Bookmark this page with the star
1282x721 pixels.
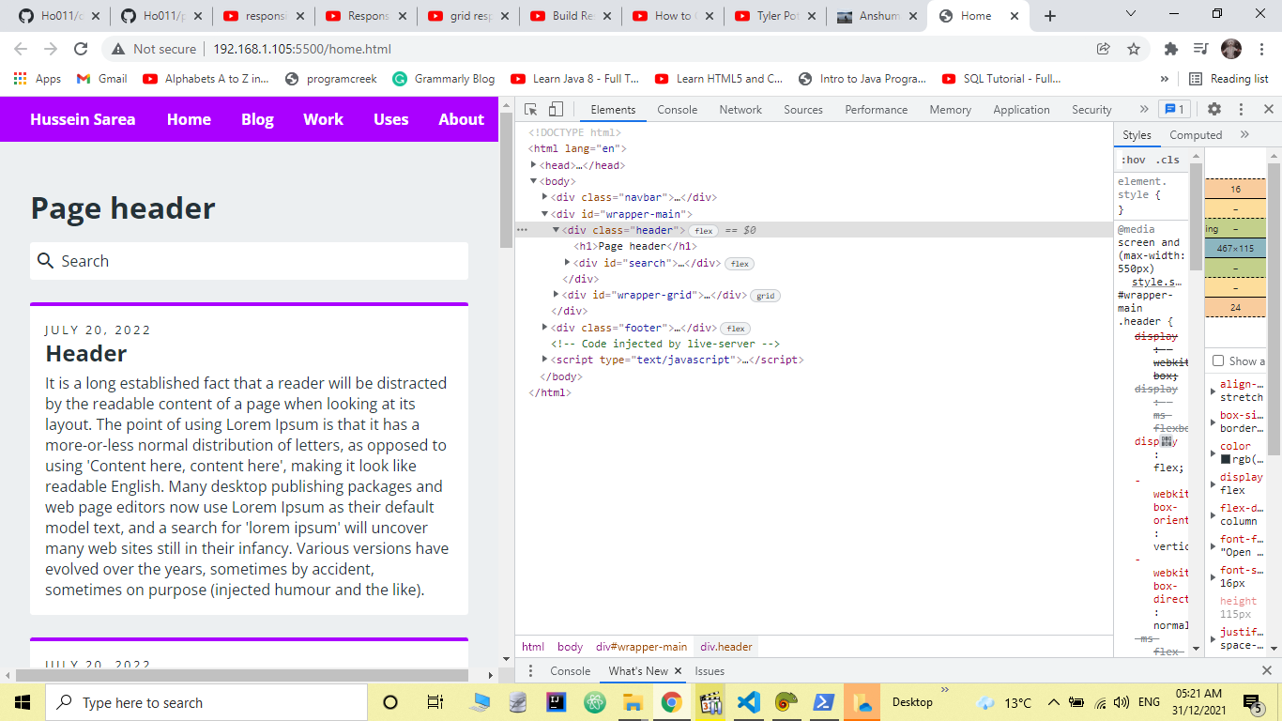1133,49
